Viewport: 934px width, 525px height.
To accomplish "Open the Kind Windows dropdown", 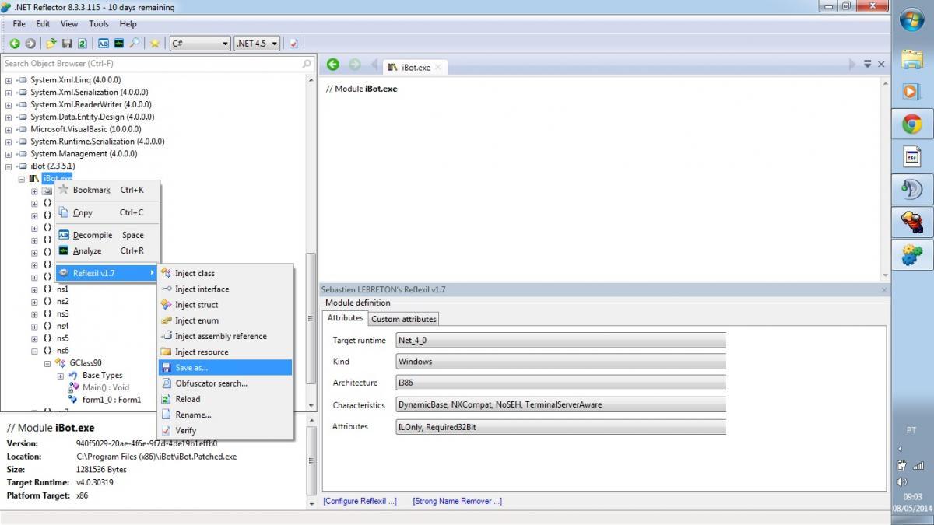I will 560,362.
